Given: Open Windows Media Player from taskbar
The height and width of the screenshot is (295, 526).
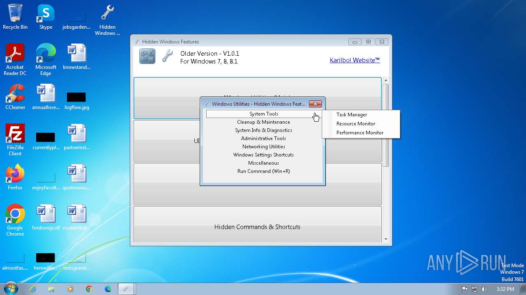Looking at the screenshot, I should pyautogui.click(x=70, y=289).
